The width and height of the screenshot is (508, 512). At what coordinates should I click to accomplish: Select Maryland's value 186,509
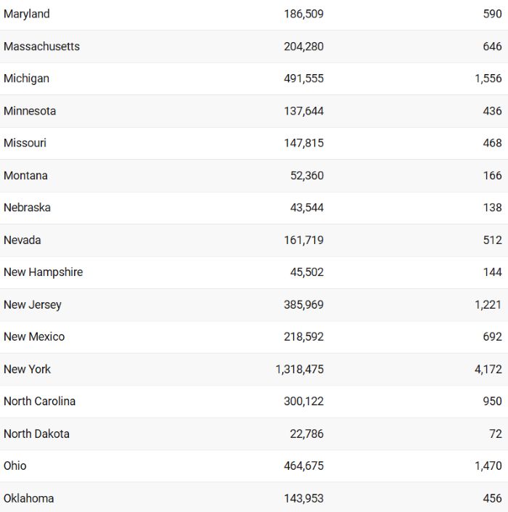coord(303,14)
